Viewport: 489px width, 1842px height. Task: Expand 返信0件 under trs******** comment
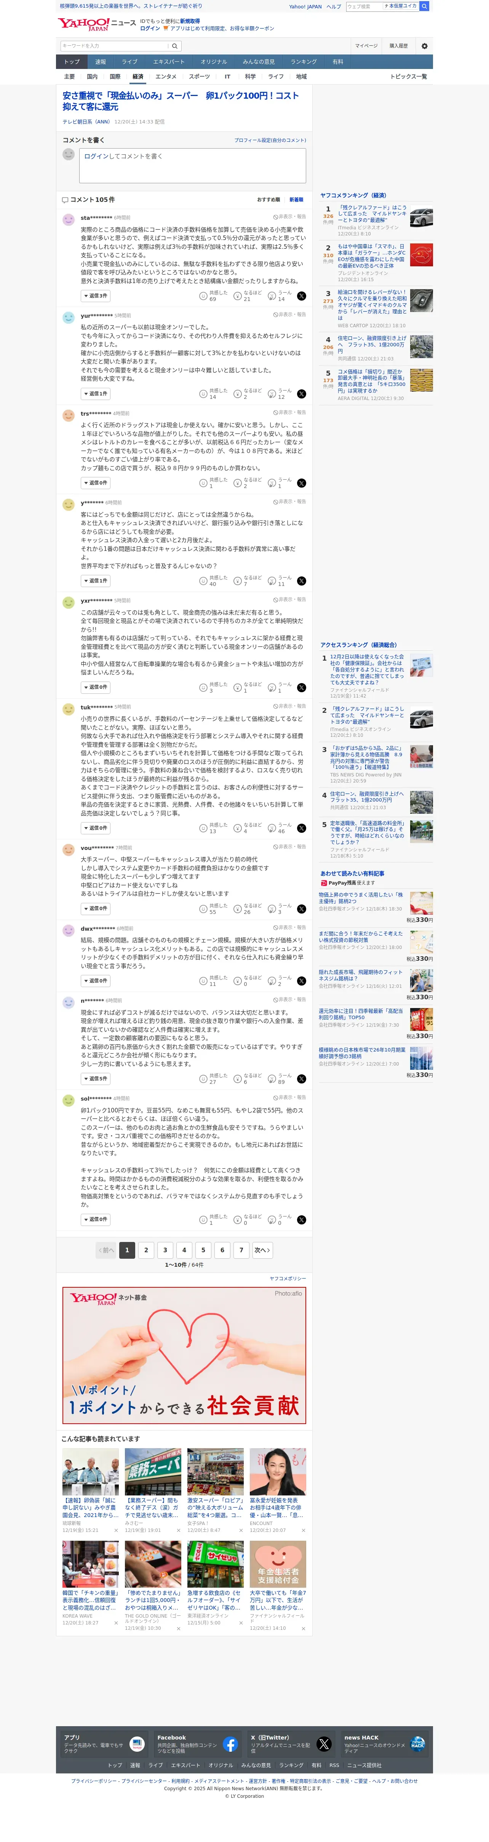pyautogui.click(x=96, y=483)
